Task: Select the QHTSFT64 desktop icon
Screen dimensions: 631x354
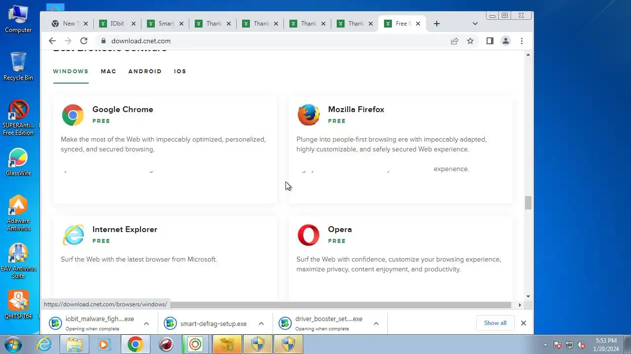Action: pos(18,305)
